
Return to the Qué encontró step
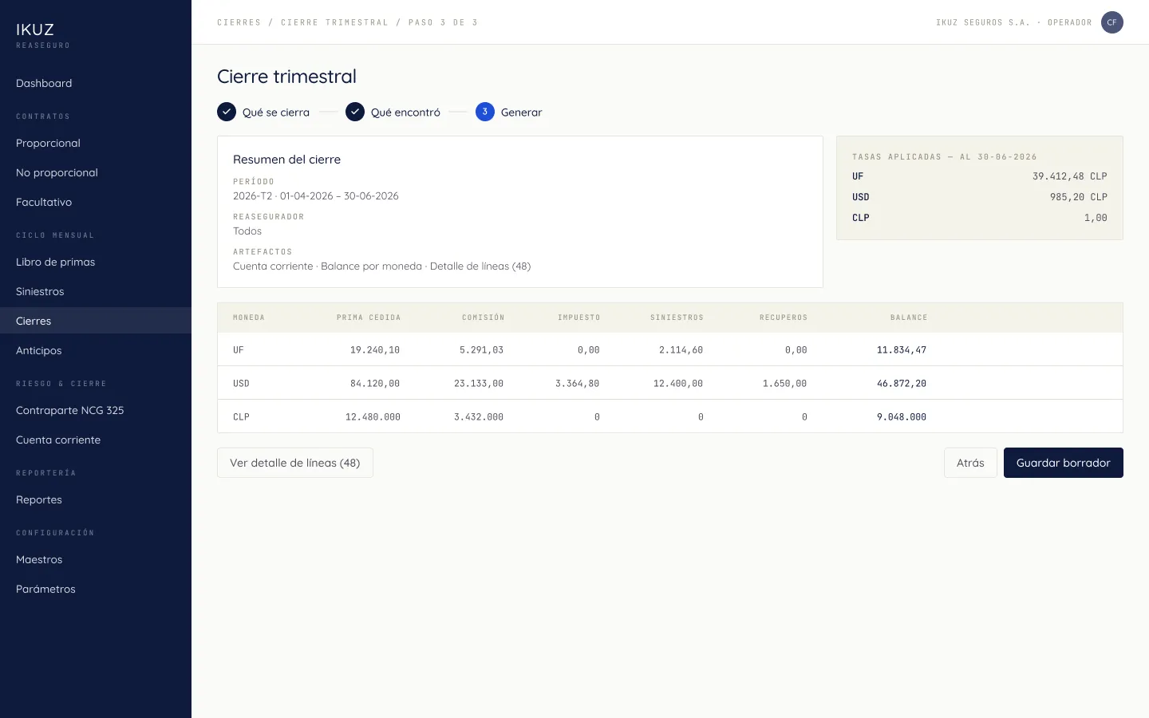pos(405,112)
